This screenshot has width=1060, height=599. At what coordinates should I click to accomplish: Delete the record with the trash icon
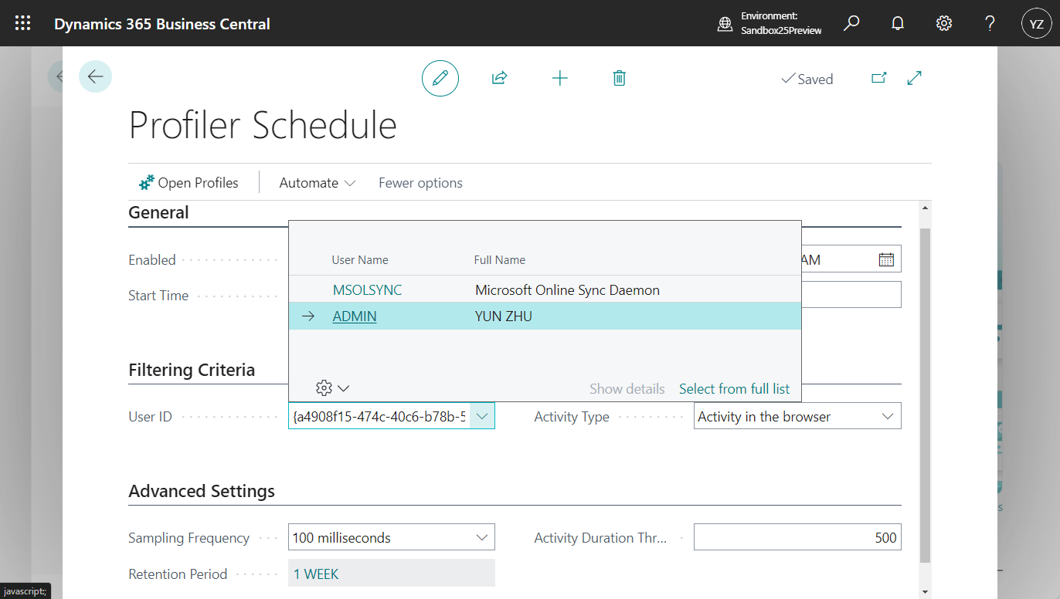coord(618,77)
